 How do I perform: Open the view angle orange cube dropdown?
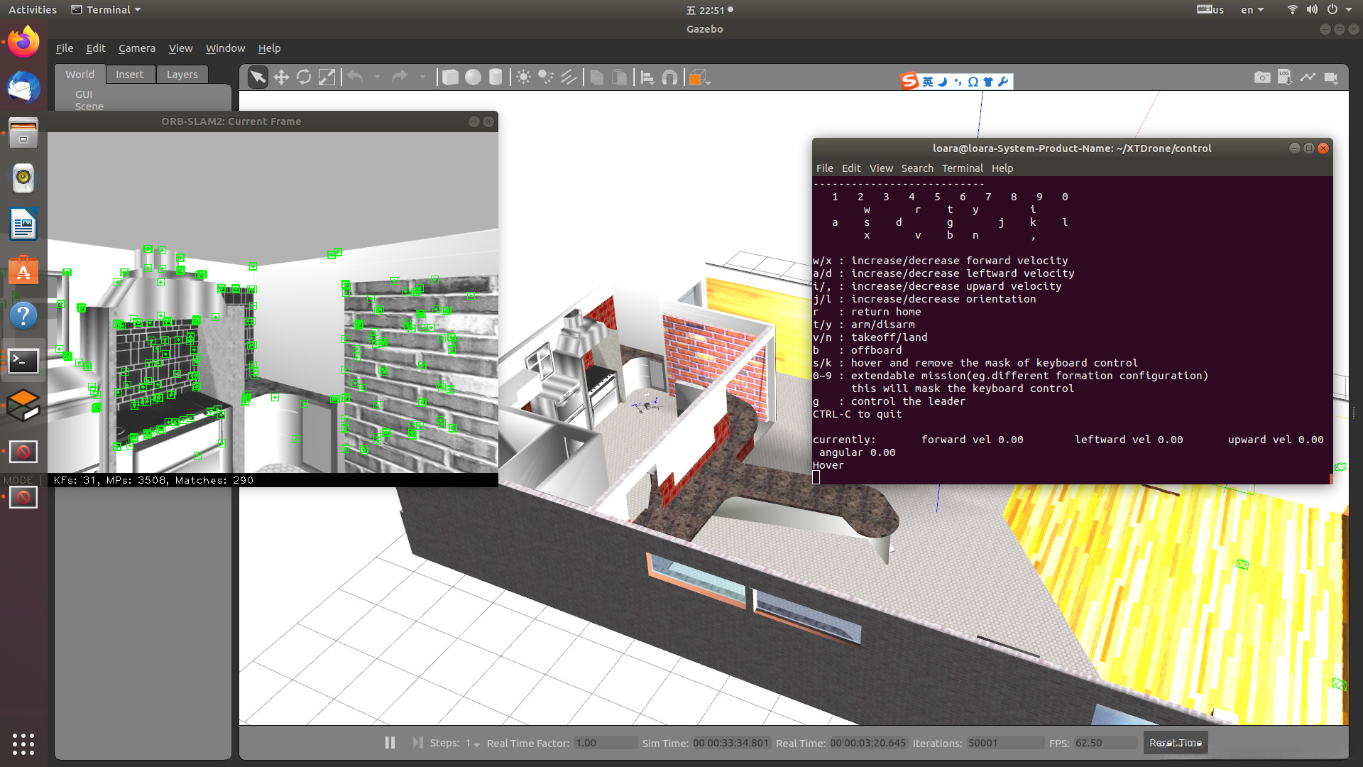coord(699,77)
